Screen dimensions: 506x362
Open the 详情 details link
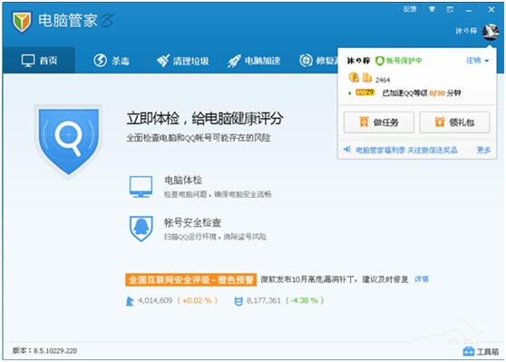pyautogui.click(x=422, y=279)
